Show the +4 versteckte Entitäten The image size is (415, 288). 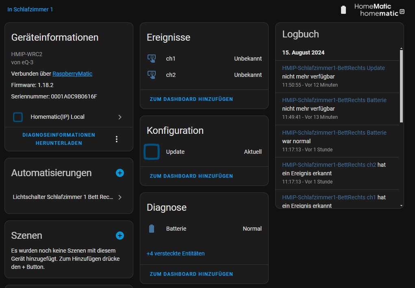[176, 253]
